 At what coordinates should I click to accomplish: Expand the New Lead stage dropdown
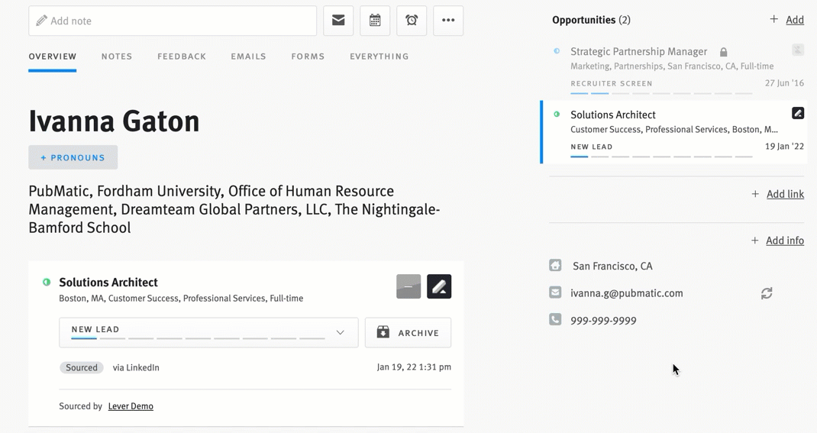340,333
